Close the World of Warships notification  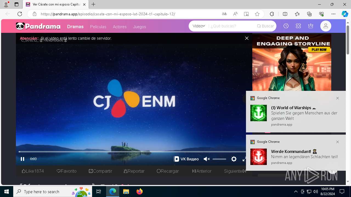tap(338, 98)
